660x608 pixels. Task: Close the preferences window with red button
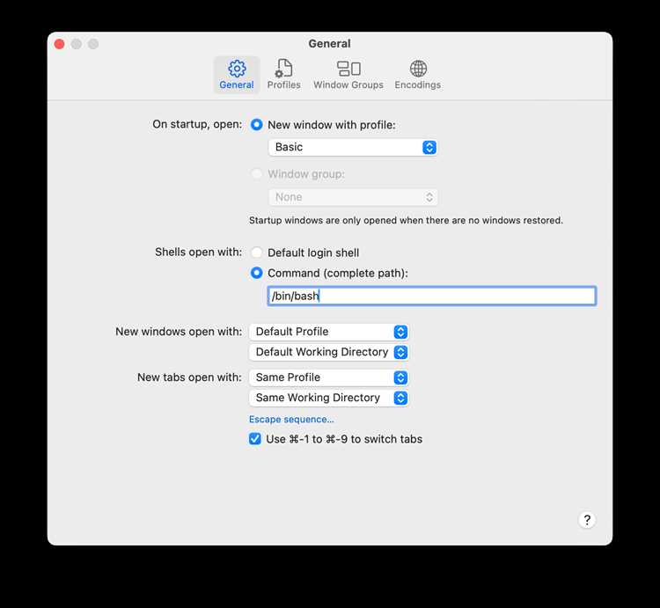(59, 44)
